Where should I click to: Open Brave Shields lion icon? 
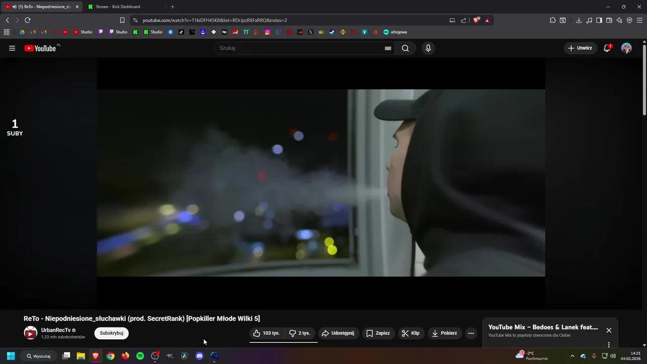(x=476, y=20)
